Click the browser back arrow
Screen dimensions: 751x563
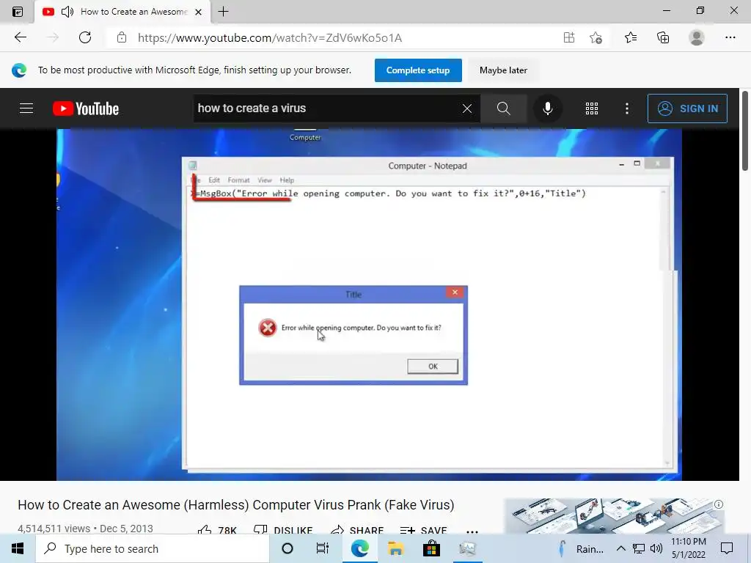tap(20, 37)
